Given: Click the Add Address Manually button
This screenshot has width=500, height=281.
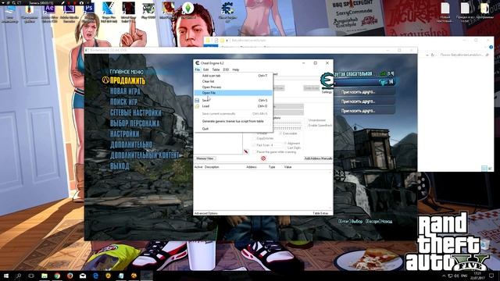Looking at the screenshot, I should tap(318, 158).
